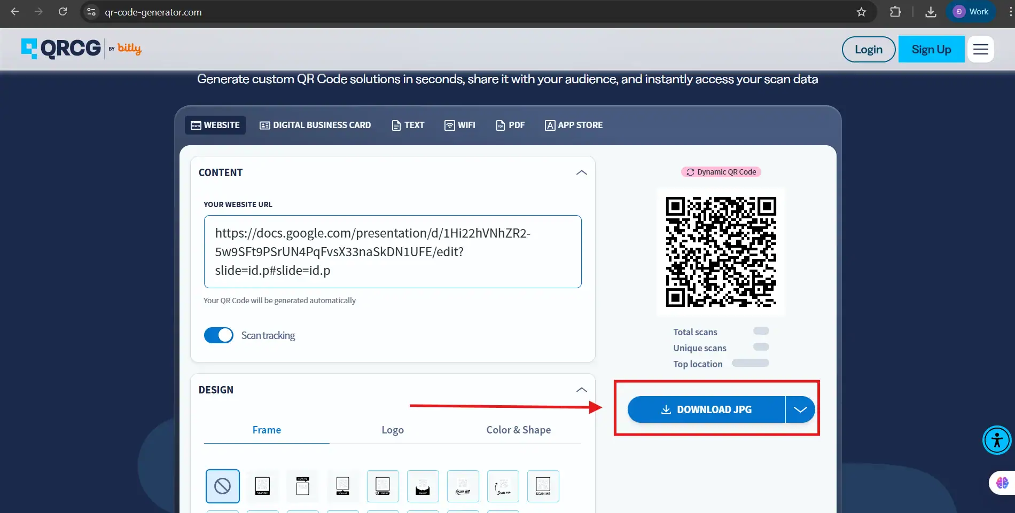Switch to the Logo design tab
The height and width of the screenshot is (513, 1015).
tap(393, 430)
